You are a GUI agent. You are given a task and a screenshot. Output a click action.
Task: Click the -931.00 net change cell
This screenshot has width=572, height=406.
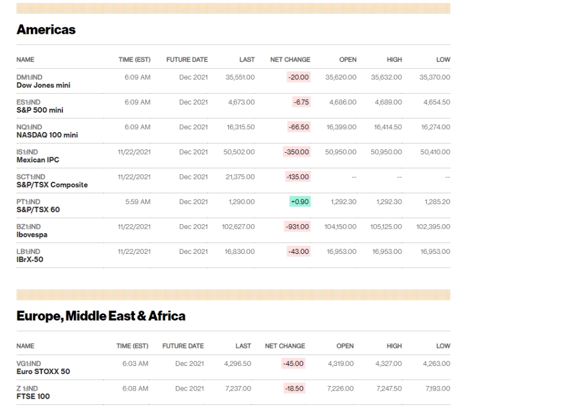click(x=297, y=226)
